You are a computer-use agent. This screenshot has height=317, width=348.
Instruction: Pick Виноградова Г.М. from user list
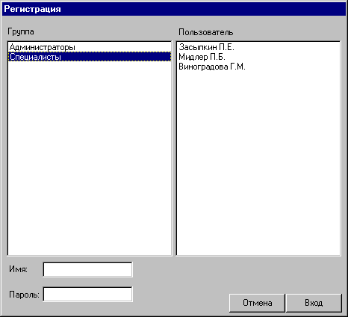[212, 67]
